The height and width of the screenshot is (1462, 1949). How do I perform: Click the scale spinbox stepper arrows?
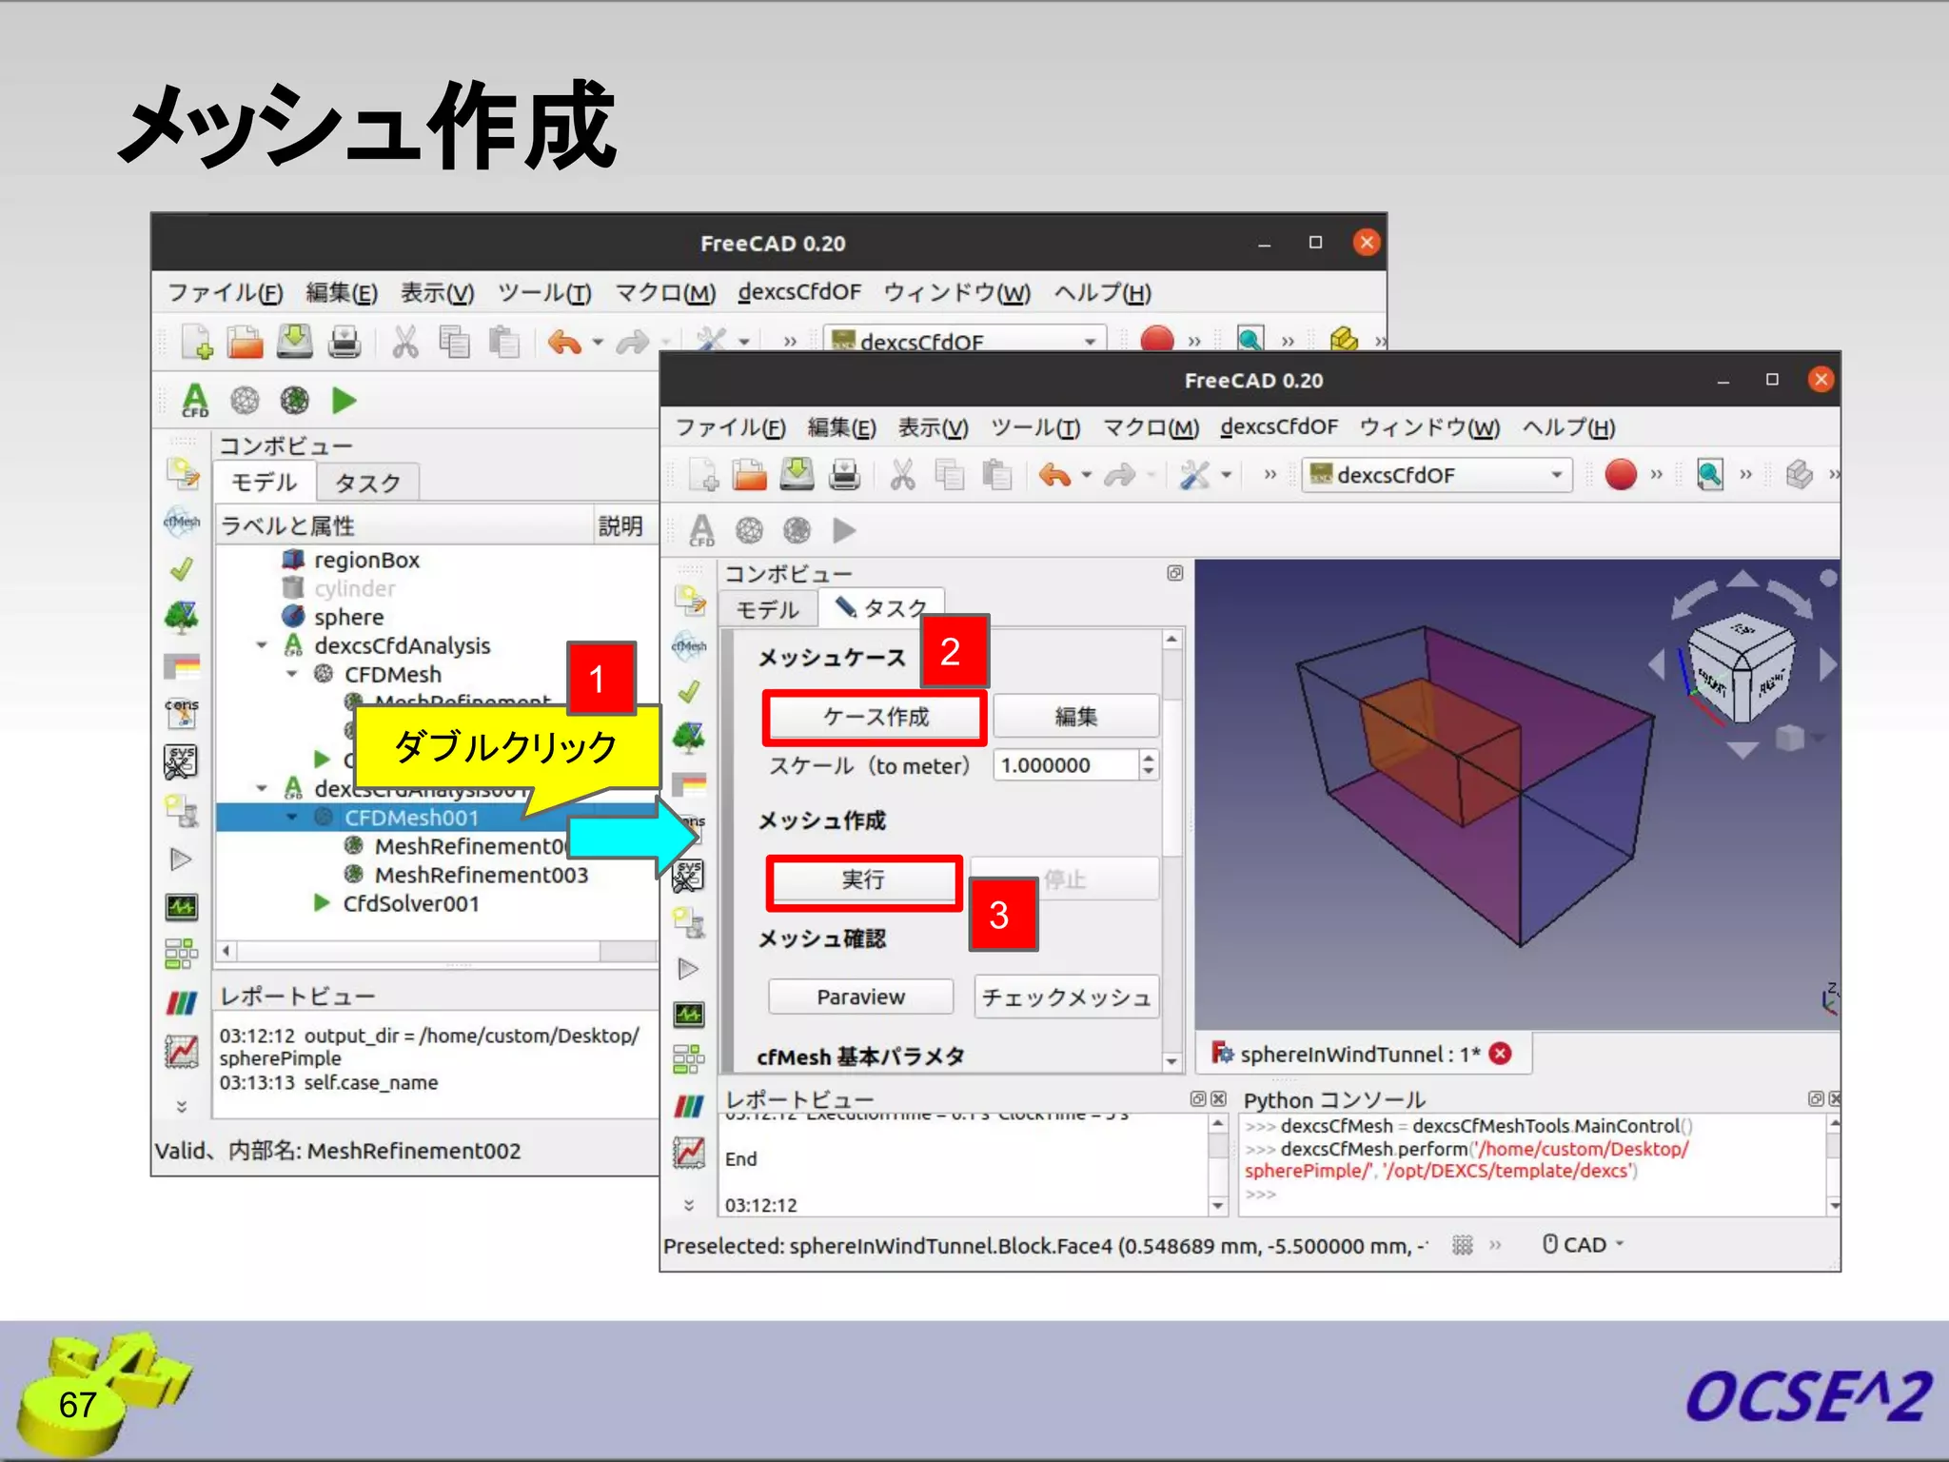1149,765
